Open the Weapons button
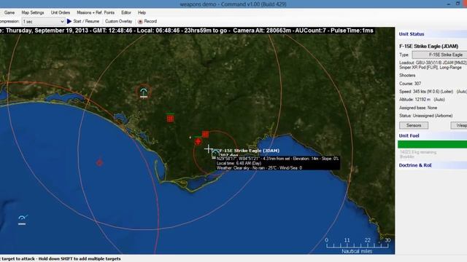The image size is (467, 262). pyautogui.click(x=459, y=125)
